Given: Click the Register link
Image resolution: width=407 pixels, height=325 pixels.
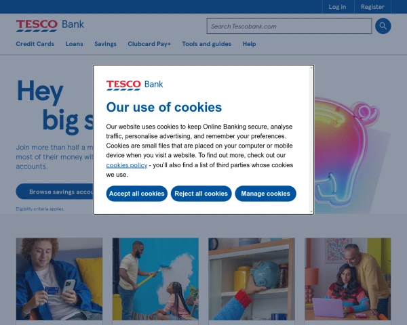Looking at the screenshot, I should click(372, 7).
